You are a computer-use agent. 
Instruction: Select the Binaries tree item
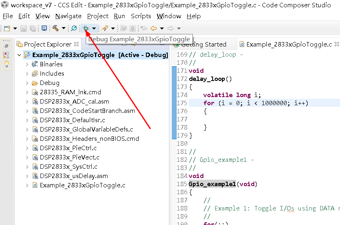[x=51, y=64]
